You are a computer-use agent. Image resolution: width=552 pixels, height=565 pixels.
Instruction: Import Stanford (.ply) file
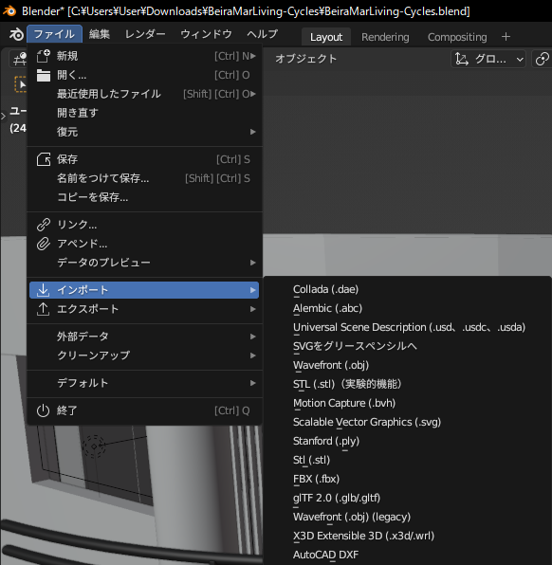coord(408,441)
